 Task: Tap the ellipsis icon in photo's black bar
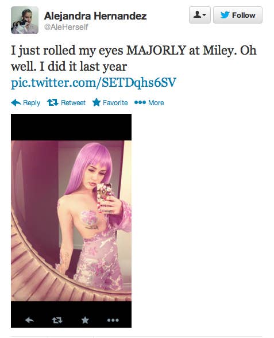pos(113,320)
